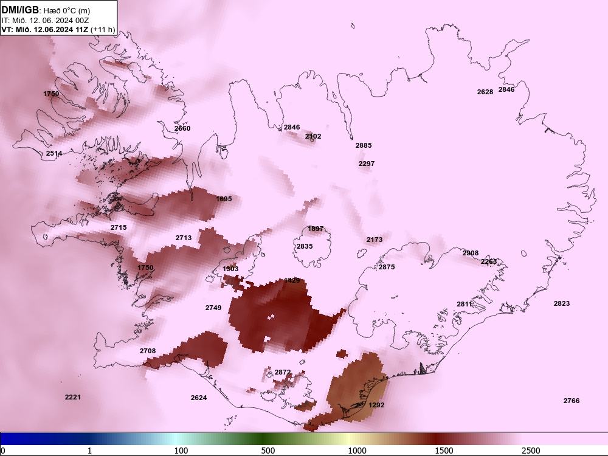The image size is (608, 456).
Task: Click the map value 2173
Action: 374,240
